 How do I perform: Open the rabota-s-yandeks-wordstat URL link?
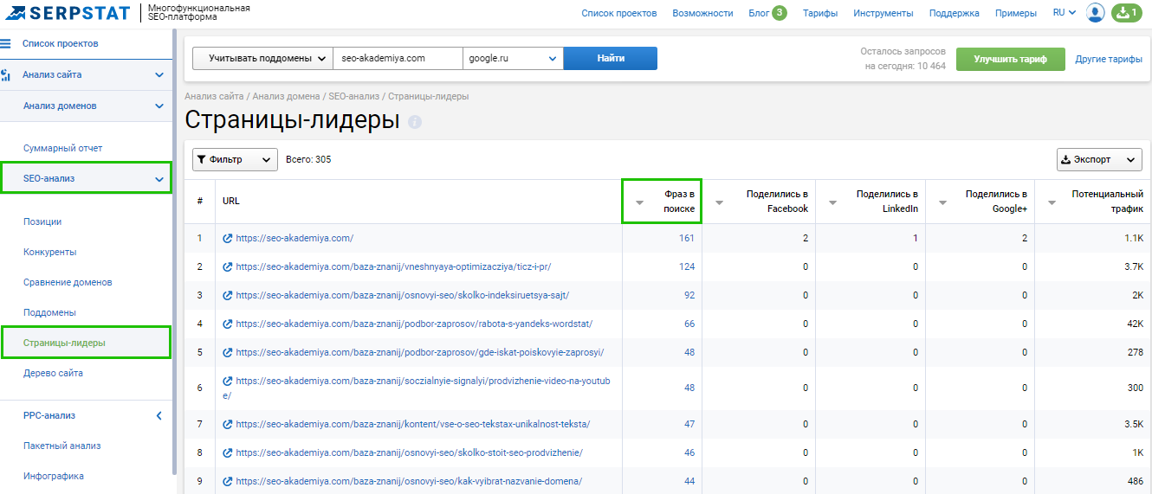(414, 324)
